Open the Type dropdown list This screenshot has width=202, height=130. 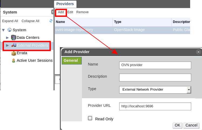189,90
